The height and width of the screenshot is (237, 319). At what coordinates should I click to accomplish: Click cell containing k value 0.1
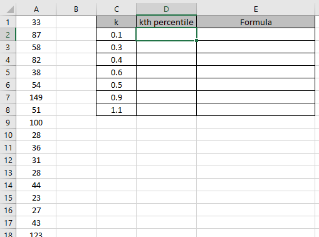point(117,34)
